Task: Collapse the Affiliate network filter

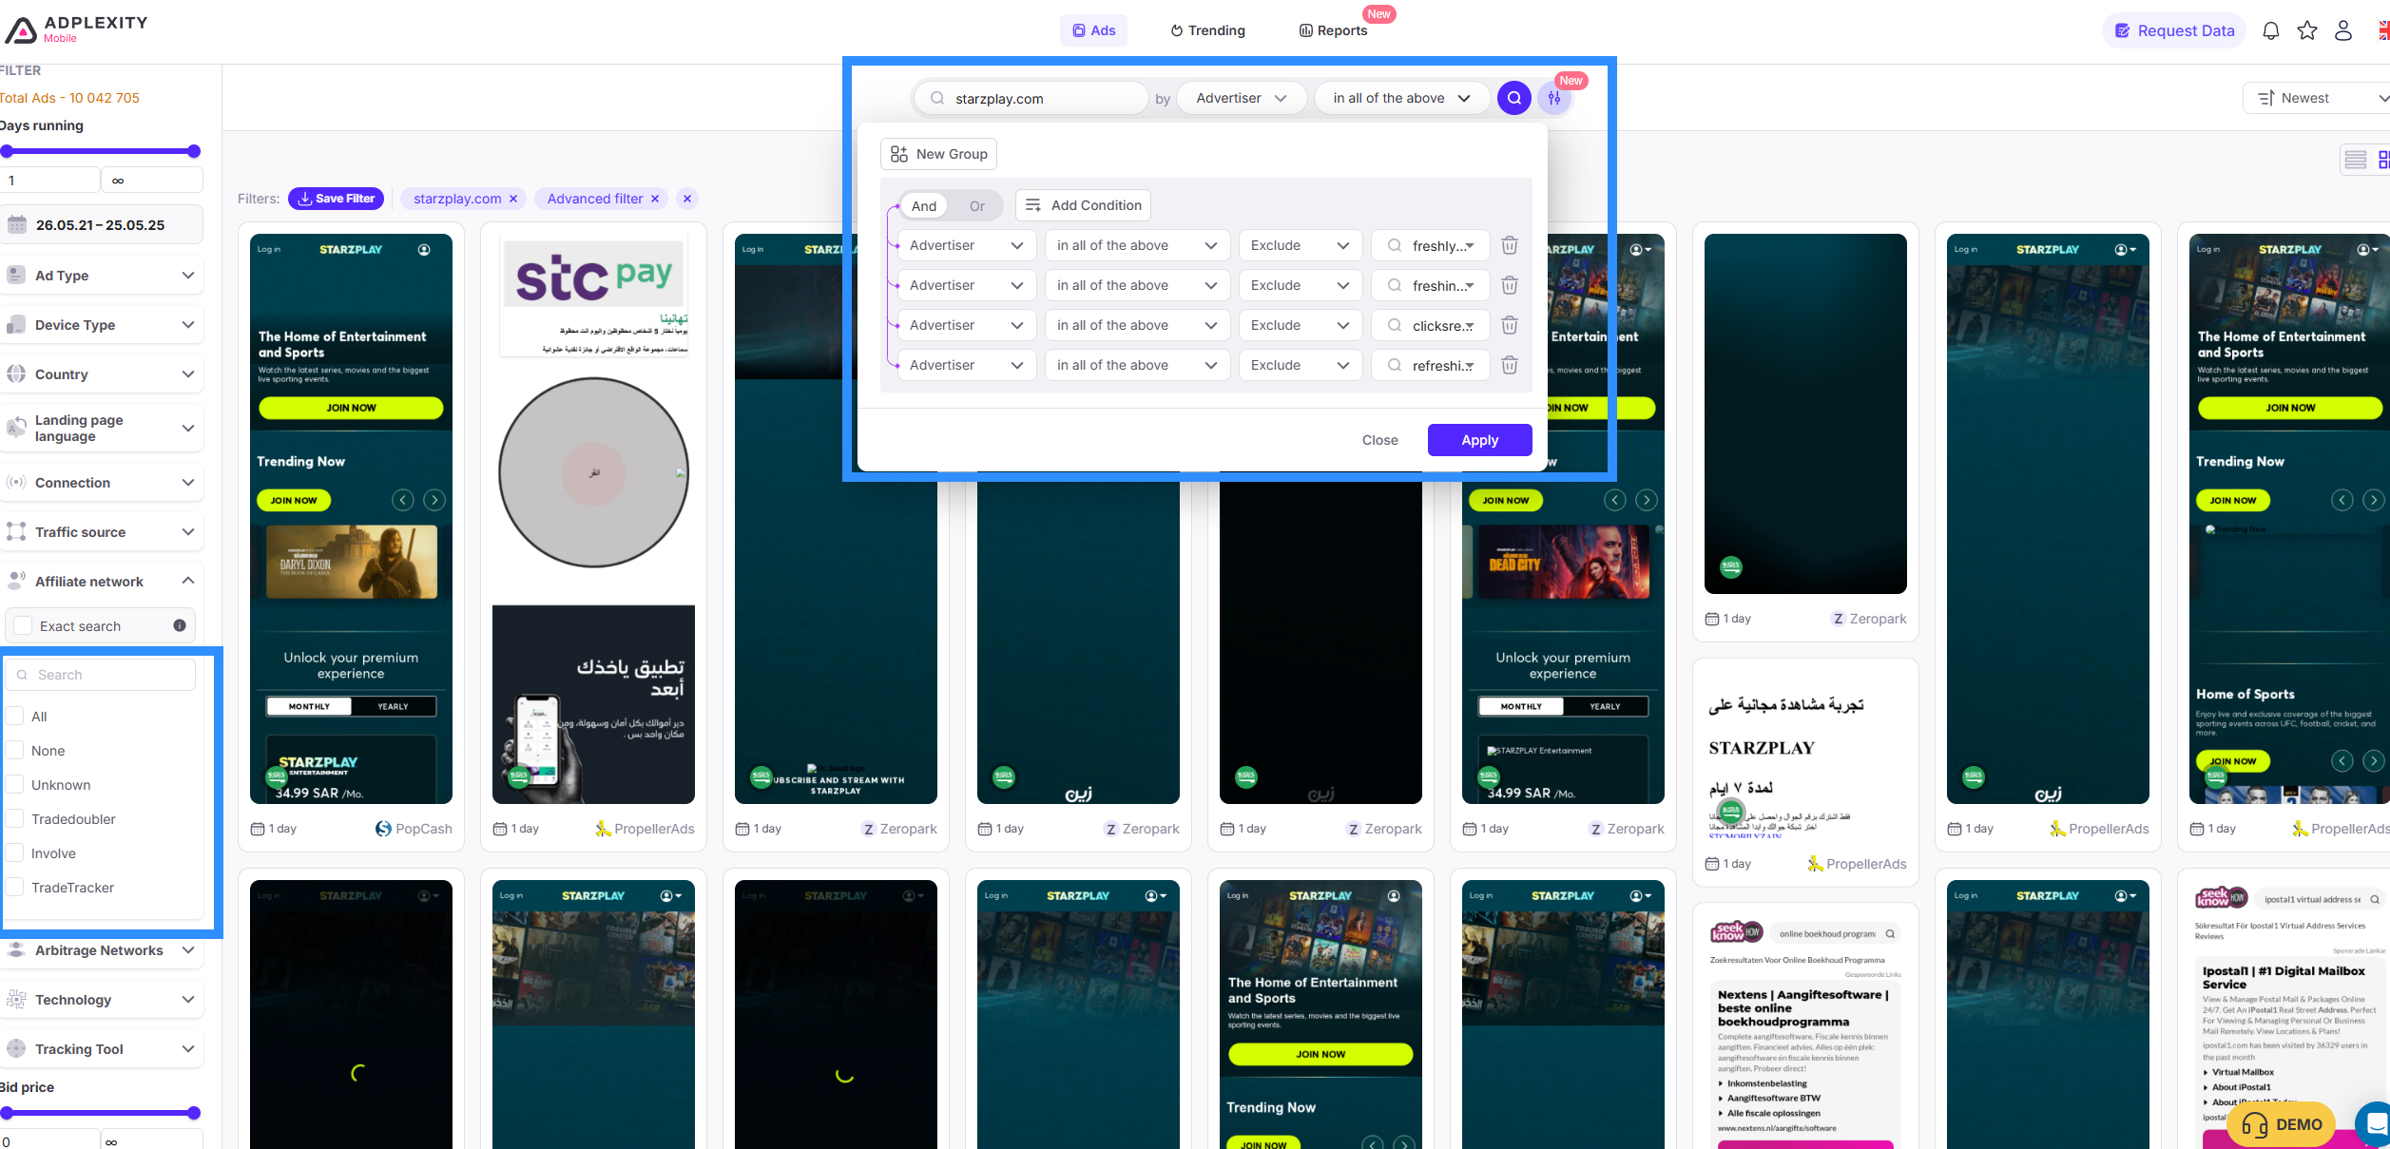Action: coord(102,581)
